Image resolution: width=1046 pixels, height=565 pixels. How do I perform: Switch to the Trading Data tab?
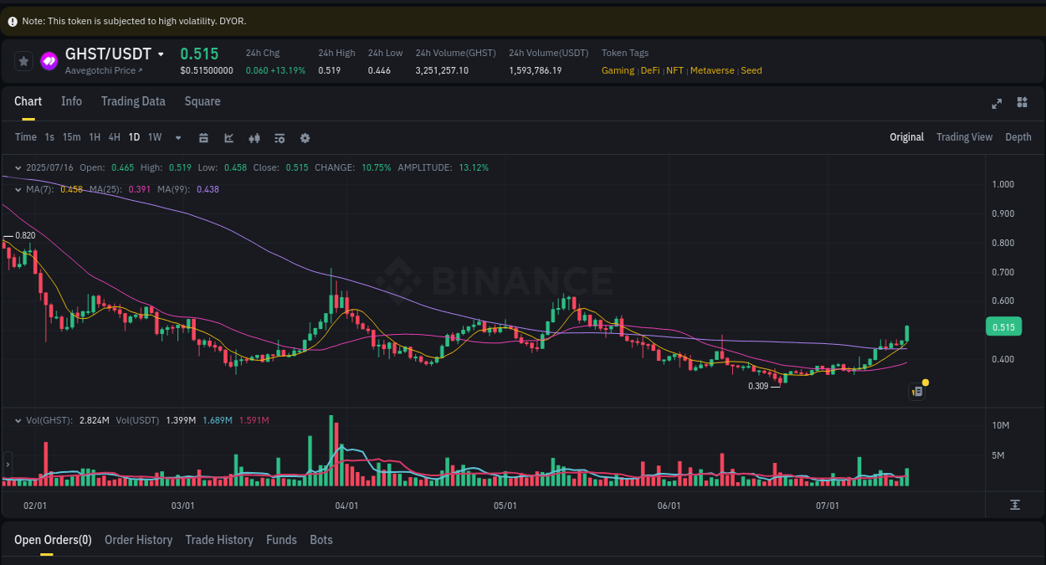click(x=133, y=101)
